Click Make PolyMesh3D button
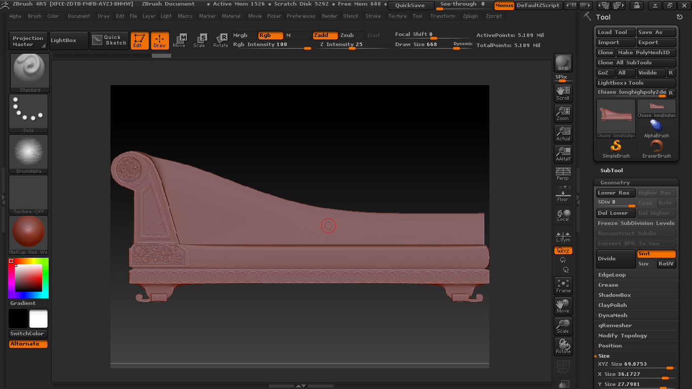692x389 pixels. click(646, 53)
